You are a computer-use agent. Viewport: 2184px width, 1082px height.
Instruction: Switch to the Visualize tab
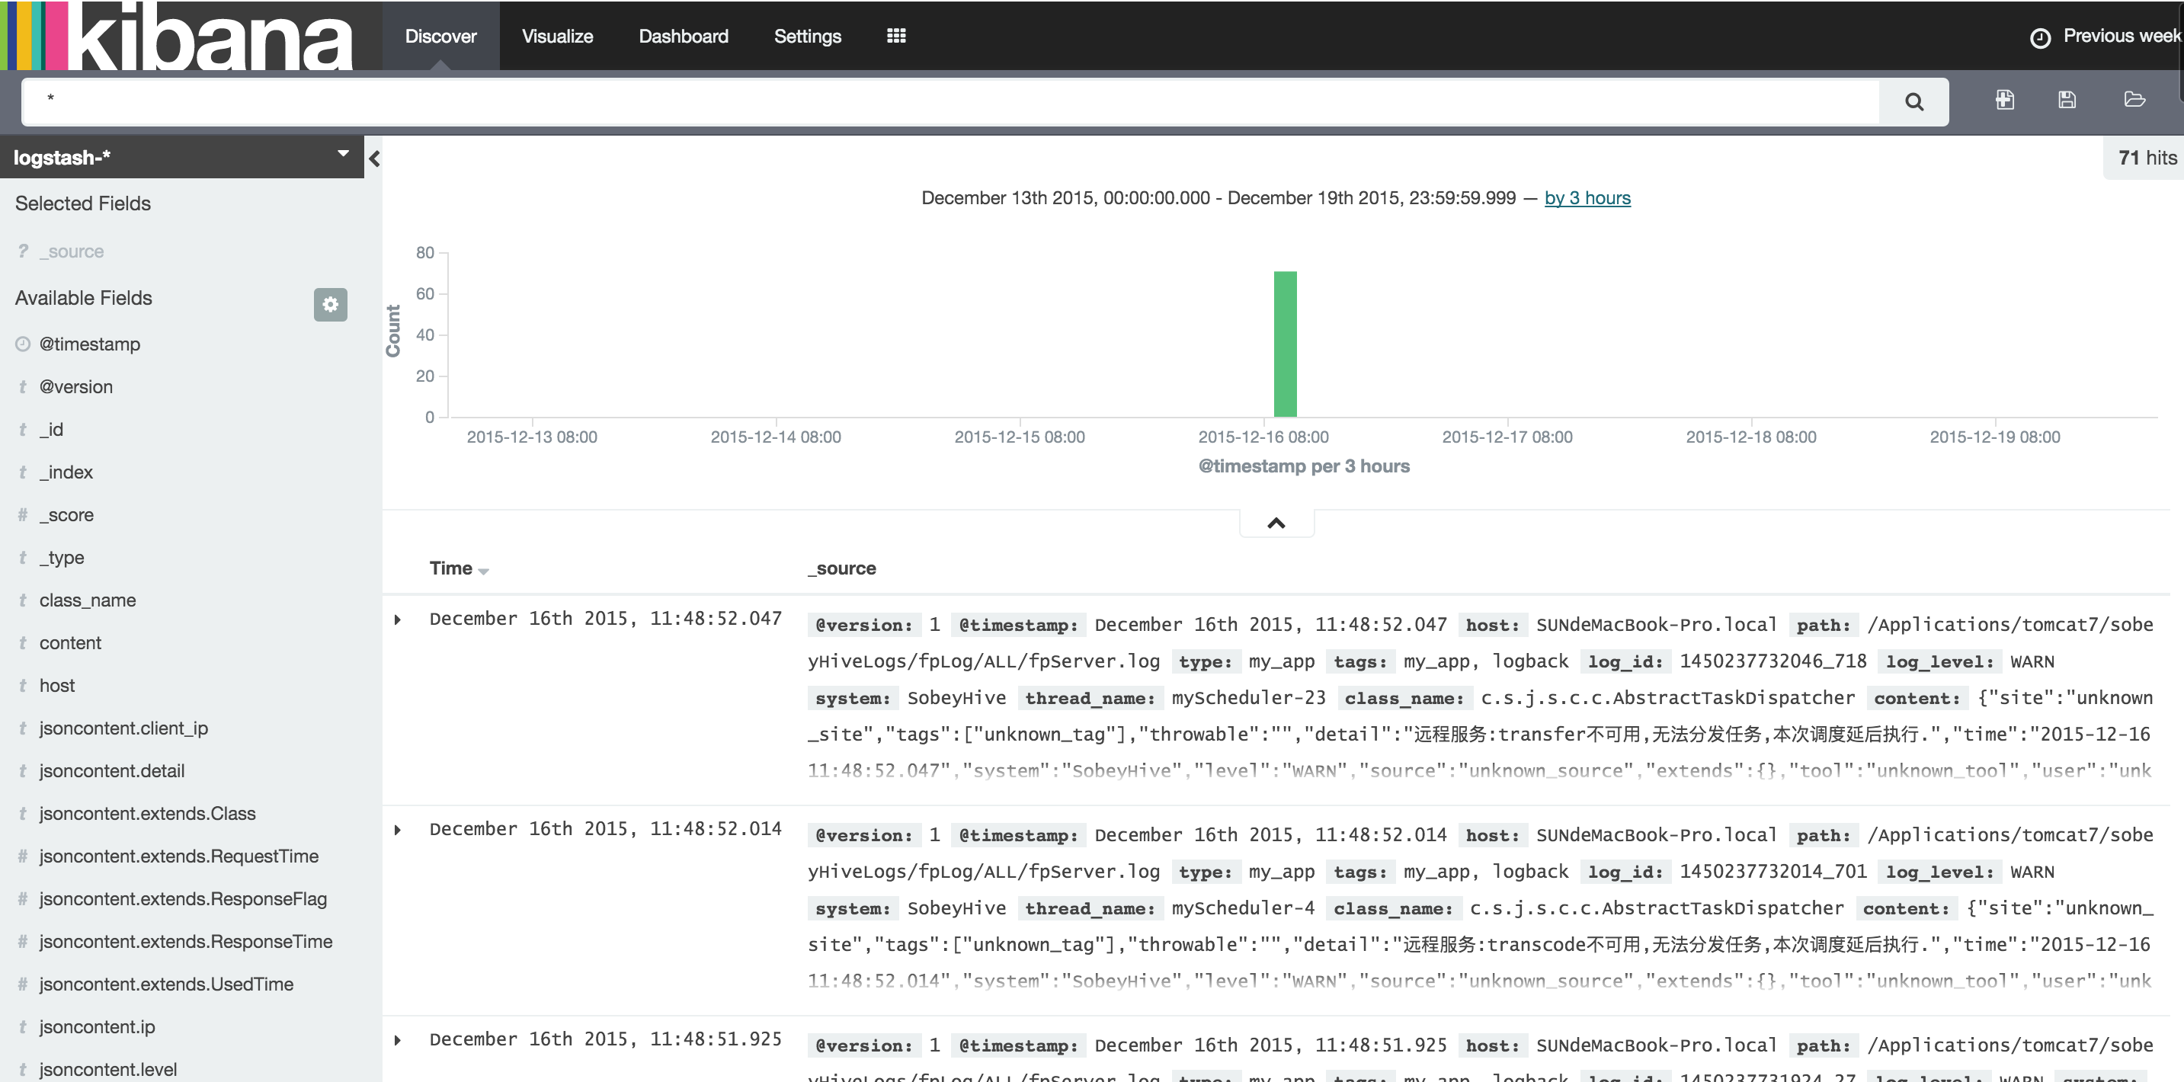(x=557, y=36)
